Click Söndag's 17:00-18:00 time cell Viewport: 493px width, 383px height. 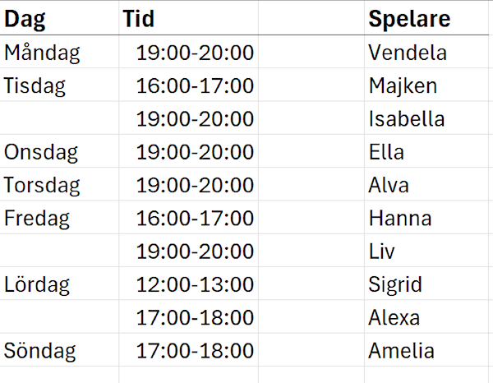[195, 351]
